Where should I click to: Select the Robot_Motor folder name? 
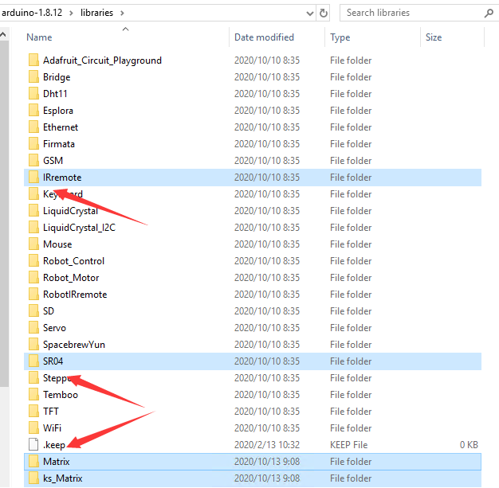point(71,278)
